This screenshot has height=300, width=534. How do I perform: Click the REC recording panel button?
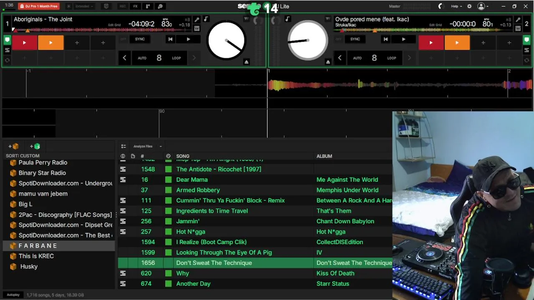coord(123,6)
